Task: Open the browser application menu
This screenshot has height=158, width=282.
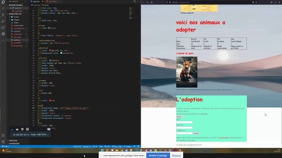Action: [x=279, y=2]
